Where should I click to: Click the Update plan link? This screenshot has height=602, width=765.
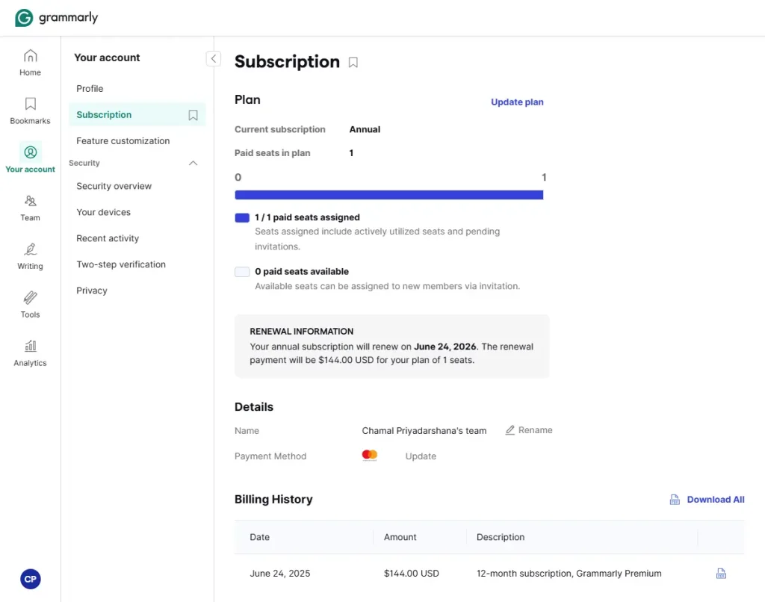[517, 102]
